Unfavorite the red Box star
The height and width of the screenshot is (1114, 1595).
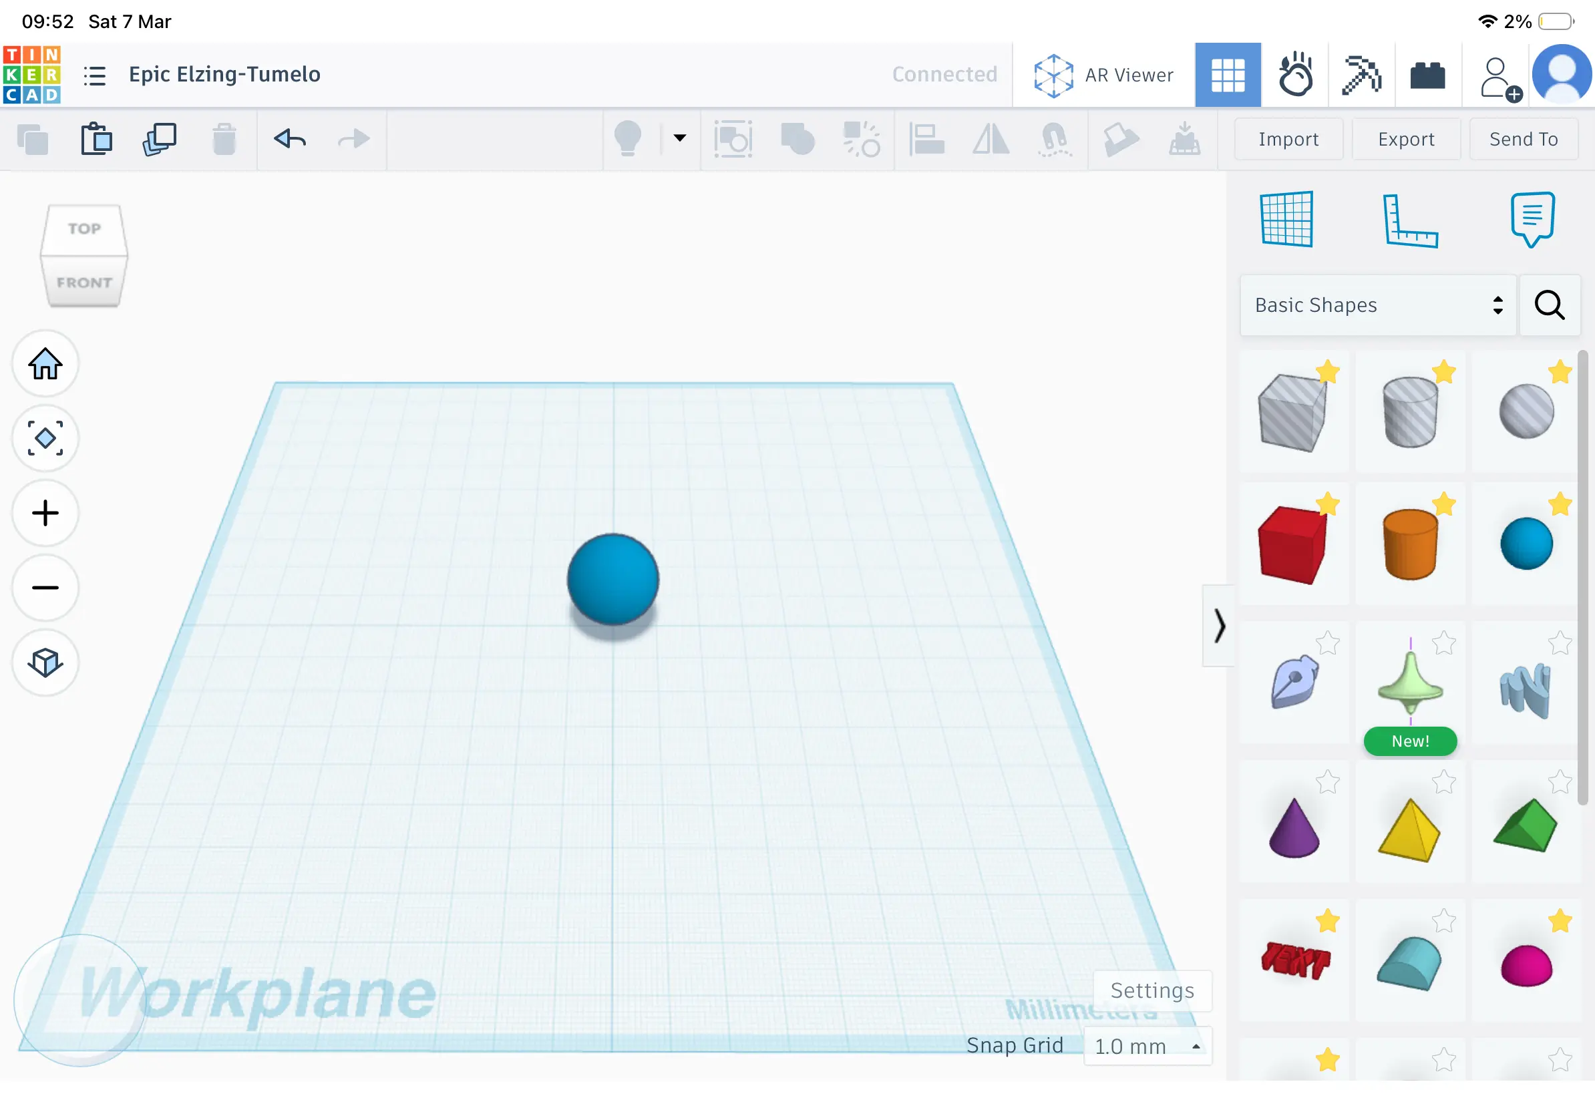click(1327, 504)
